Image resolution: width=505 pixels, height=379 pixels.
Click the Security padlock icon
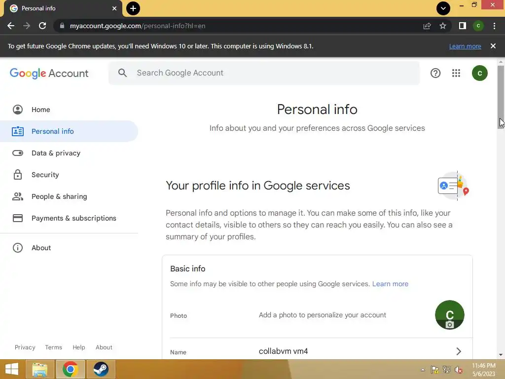click(x=18, y=175)
